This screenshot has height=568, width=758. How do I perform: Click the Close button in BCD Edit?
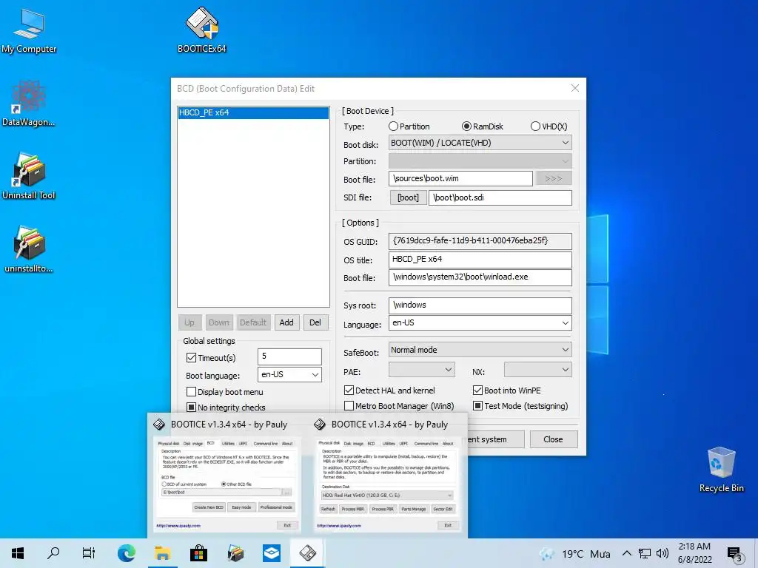[553, 439]
